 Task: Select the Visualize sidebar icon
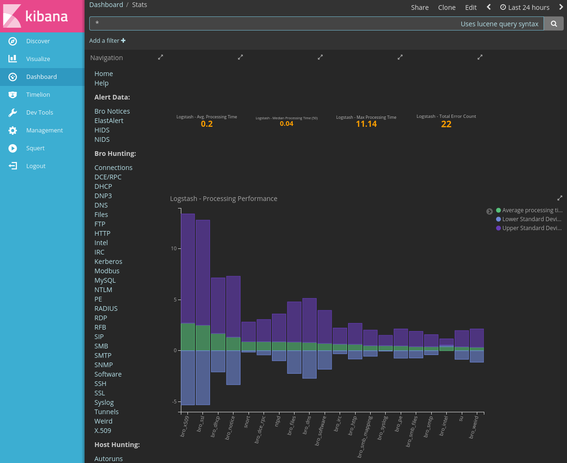tap(12, 59)
